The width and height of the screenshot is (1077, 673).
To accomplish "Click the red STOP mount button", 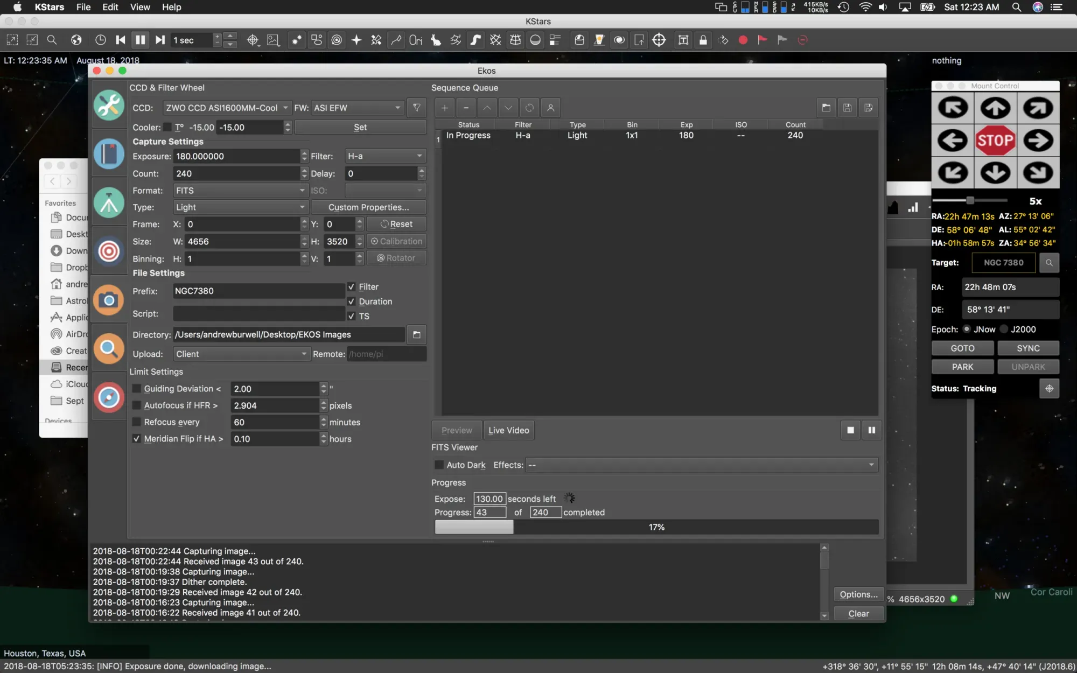I will [995, 141].
